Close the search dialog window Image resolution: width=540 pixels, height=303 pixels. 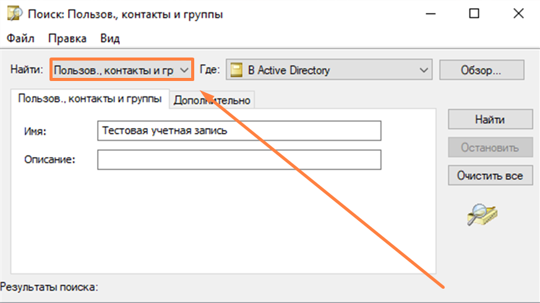(x=518, y=14)
